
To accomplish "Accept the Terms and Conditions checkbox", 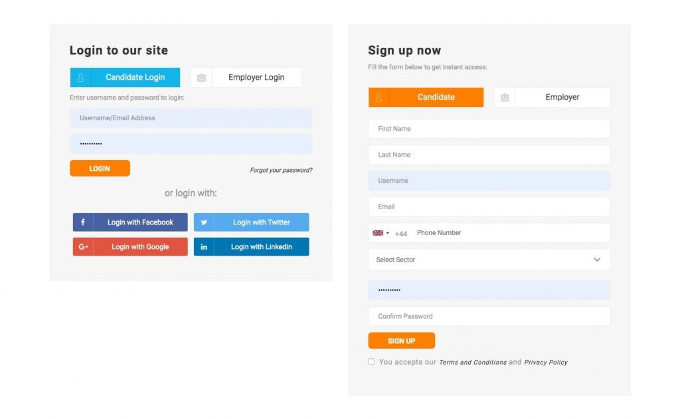I will point(371,361).
